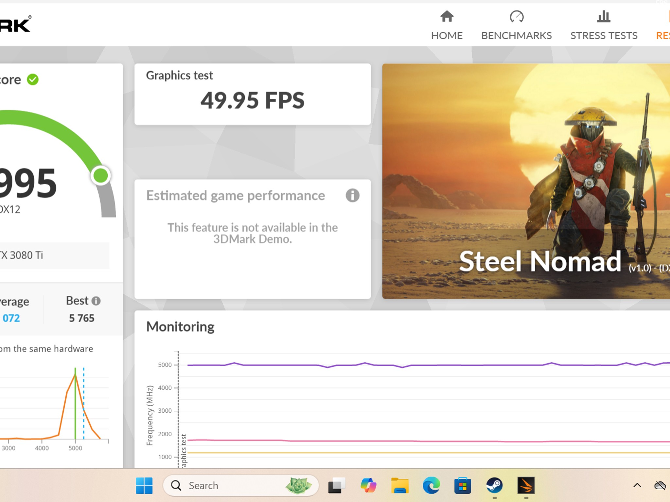670x502 pixels.
Task: Click the stress tests bar-chart icon
Action: pyautogui.click(x=604, y=16)
